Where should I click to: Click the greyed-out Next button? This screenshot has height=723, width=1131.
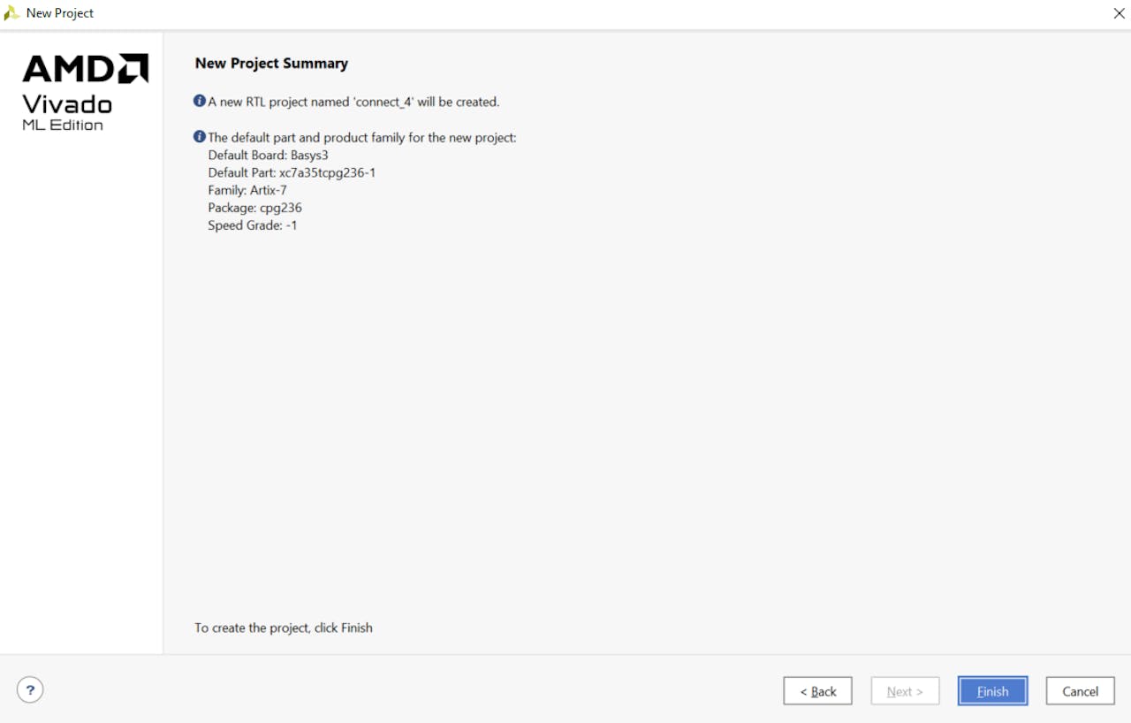905,691
